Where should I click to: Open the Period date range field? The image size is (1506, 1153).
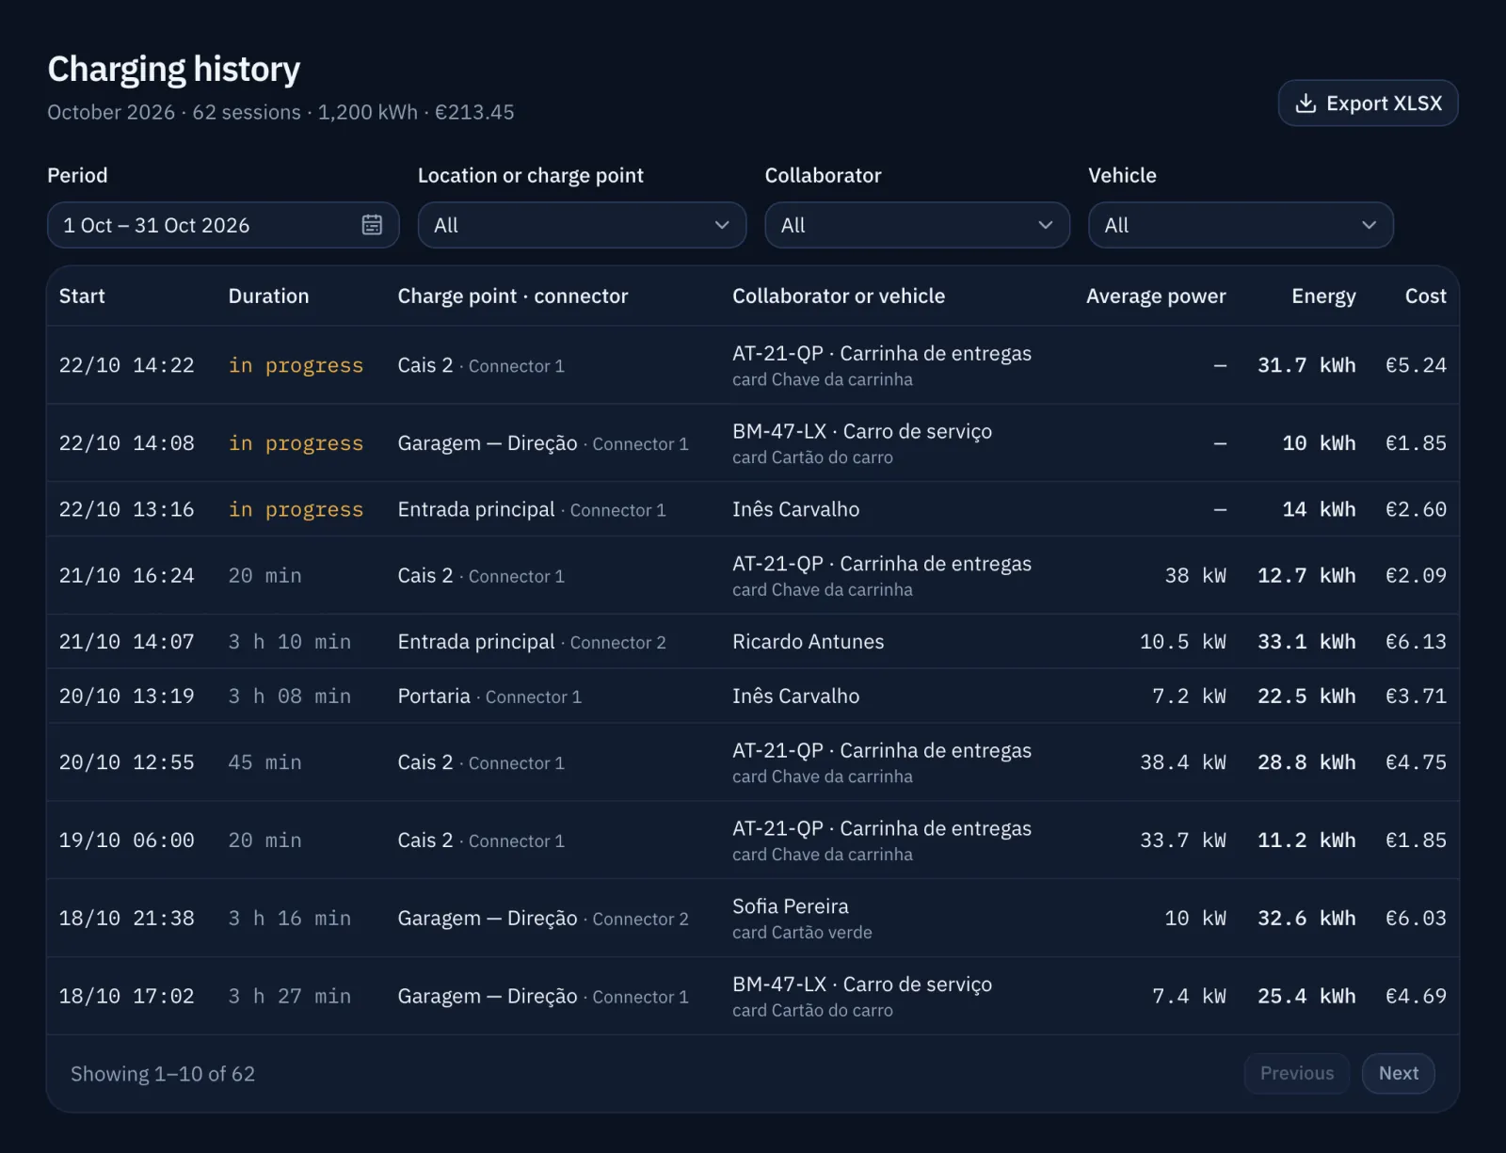click(x=223, y=225)
